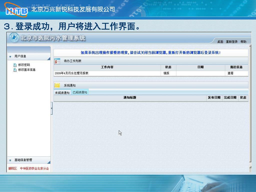Click the 通知标题 column header
Image resolution: width=256 pixels, height=192 pixels.
tap(130, 98)
